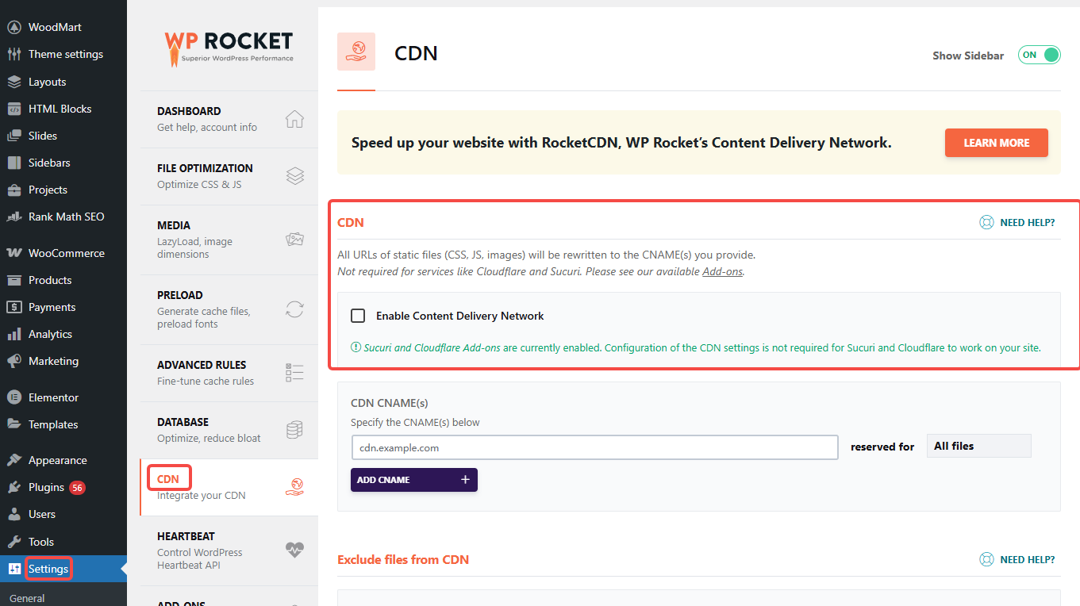Toggle the Show Sidebar switch off

[x=1040, y=55]
